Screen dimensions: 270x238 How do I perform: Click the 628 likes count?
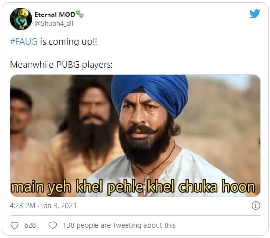(x=30, y=225)
